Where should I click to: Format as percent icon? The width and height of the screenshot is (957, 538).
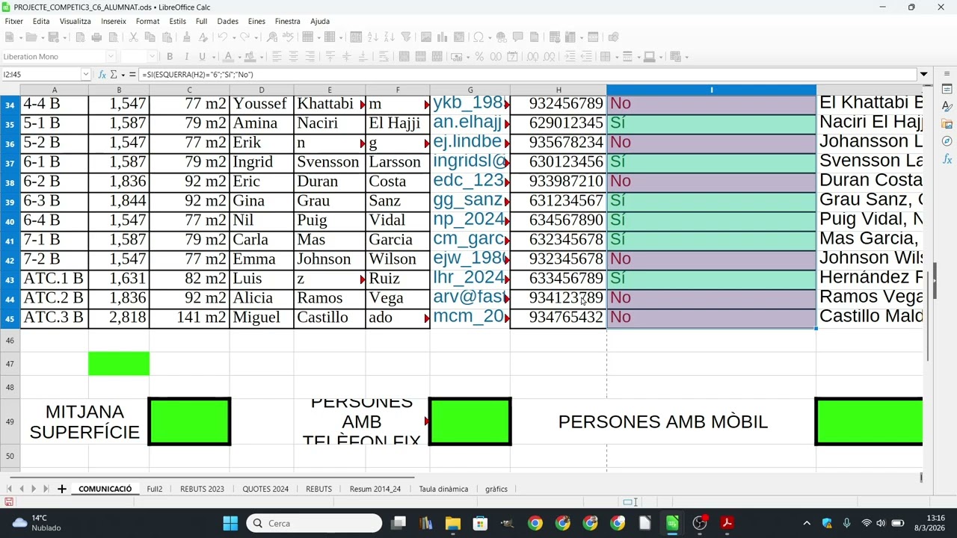[480, 56]
